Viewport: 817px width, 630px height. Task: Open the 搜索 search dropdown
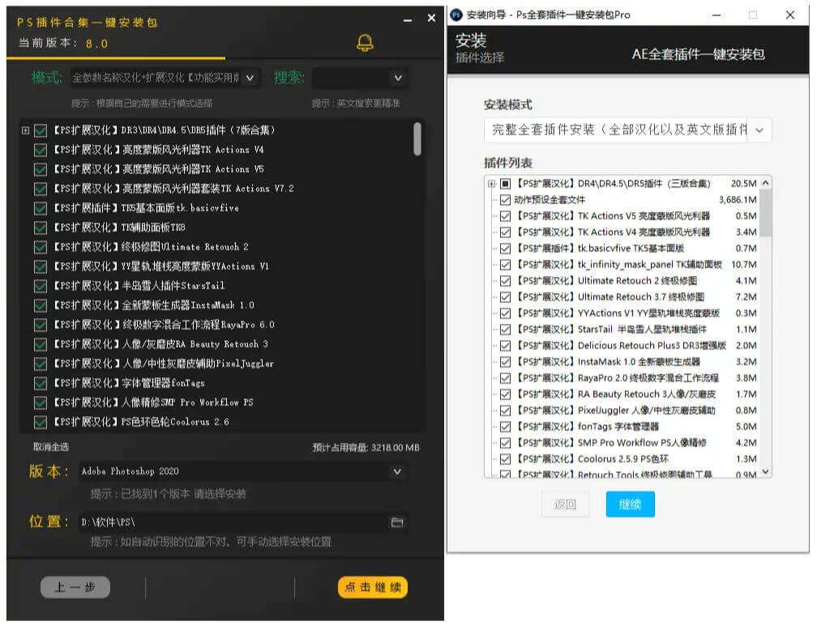point(397,77)
